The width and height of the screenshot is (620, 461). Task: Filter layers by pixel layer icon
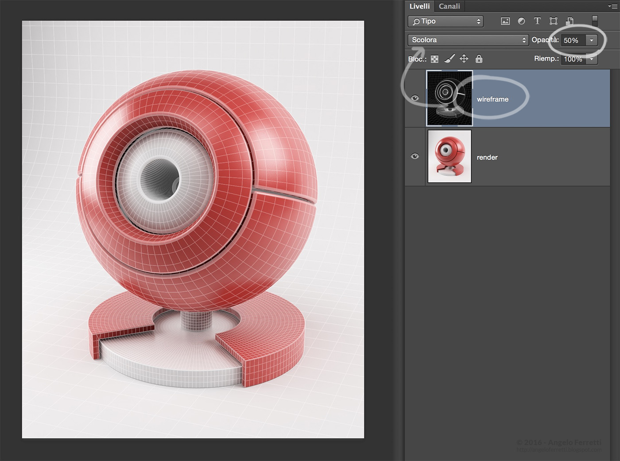[x=505, y=21]
